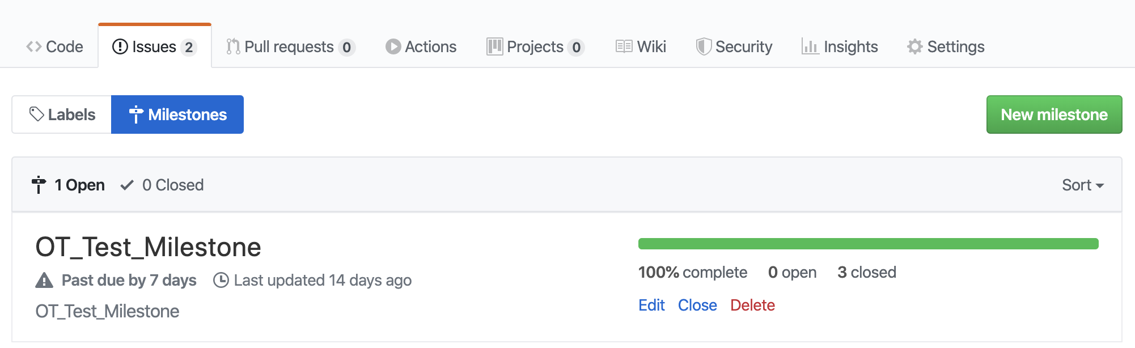The width and height of the screenshot is (1135, 348).
Task: Expand the Sort dropdown
Action: (x=1083, y=185)
